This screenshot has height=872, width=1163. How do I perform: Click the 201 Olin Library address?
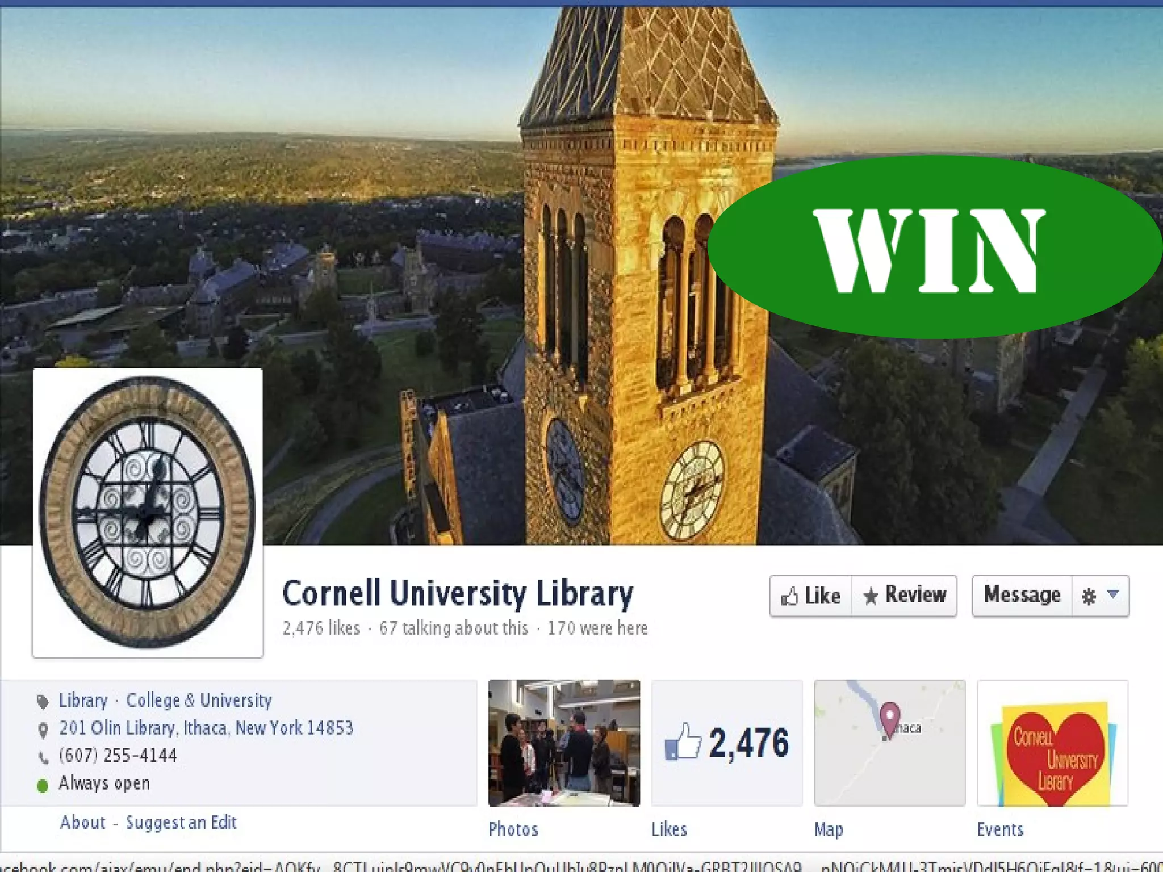[x=206, y=728]
